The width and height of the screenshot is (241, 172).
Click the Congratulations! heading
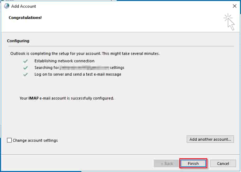click(25, 17)
